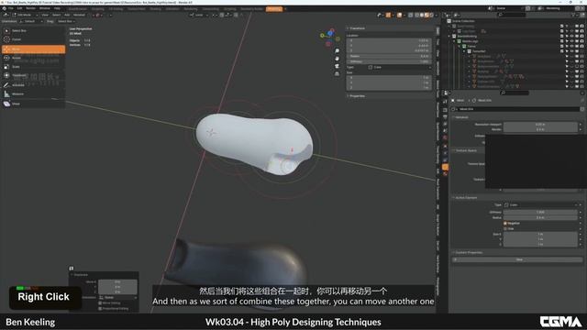Viewport: 587px width, 330px height.
Task: Enable the Negative checkbox
Action: coord(505,224)
